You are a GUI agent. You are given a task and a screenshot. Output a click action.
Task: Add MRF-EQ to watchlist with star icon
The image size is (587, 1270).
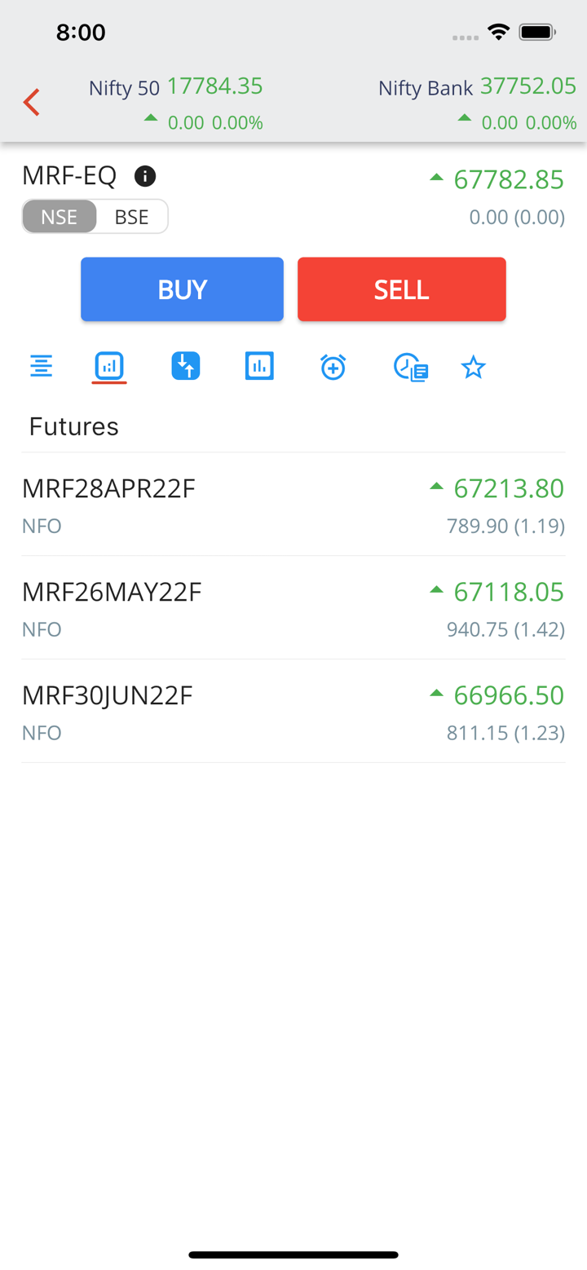point(473,367)
